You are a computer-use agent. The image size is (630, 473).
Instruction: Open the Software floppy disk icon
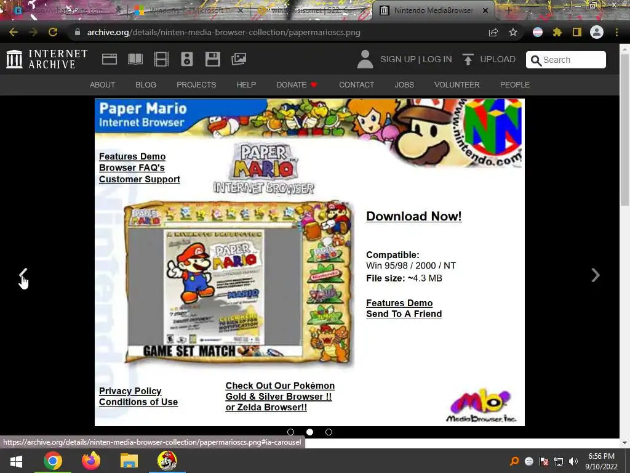coord(212,59)
